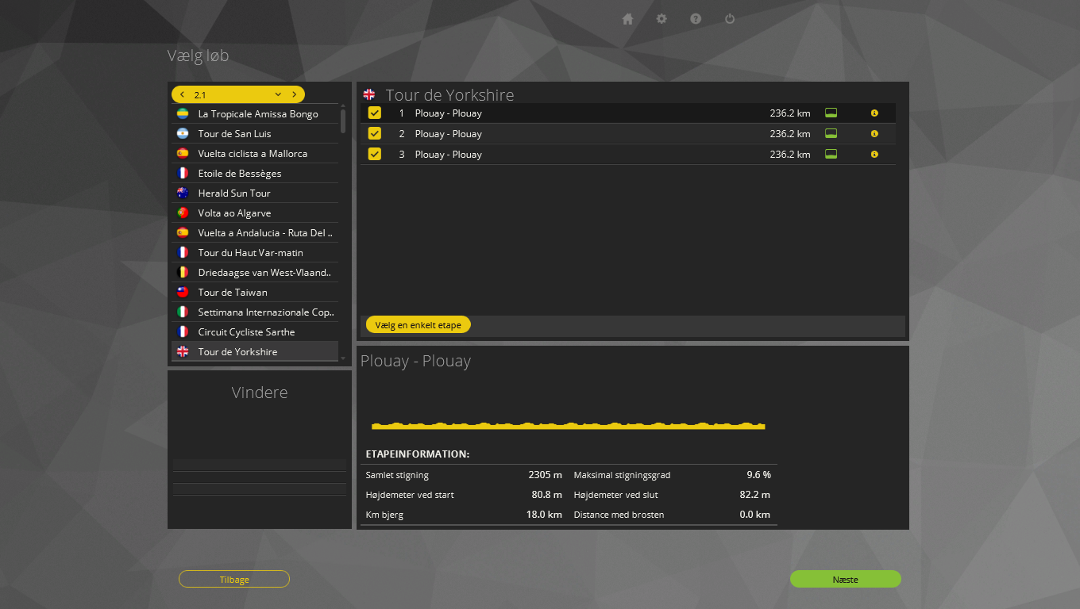Disable the stage 3 checkbox
This screenshot has height=609, width=1080.
pyautogui.click(x=375, y=154)
